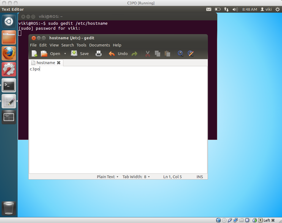
Task: Redo the last undone action
Action: (134, 54)
